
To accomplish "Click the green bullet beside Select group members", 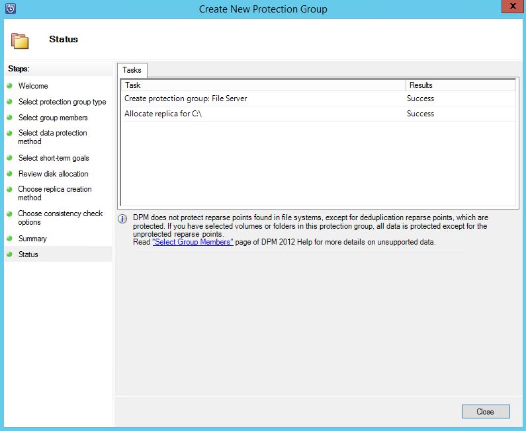I will coord(9,117).
